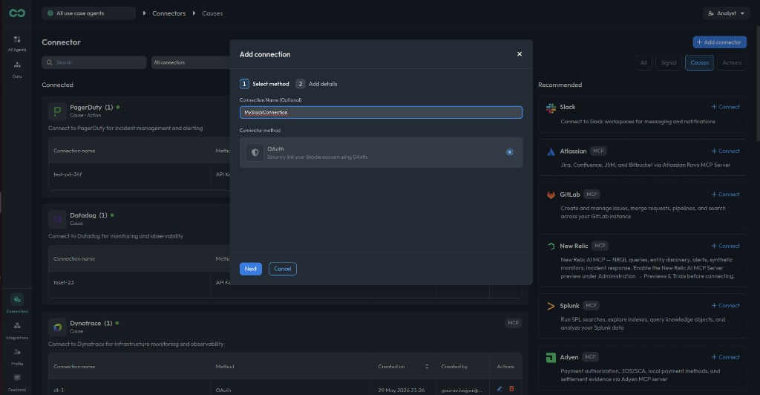Click the connector Search box

coord(94,62)
